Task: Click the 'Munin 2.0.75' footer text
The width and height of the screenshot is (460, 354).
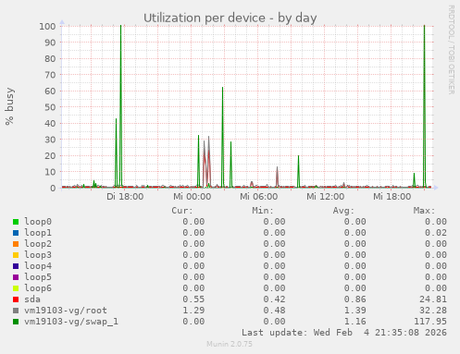Action: pos(230,344)
